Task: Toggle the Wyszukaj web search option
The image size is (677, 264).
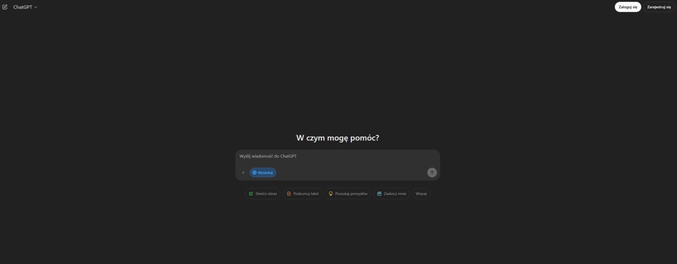Action: tap(263, 173)
